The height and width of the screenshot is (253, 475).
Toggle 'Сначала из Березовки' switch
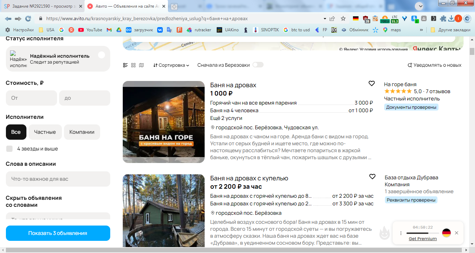coord(258,65)
